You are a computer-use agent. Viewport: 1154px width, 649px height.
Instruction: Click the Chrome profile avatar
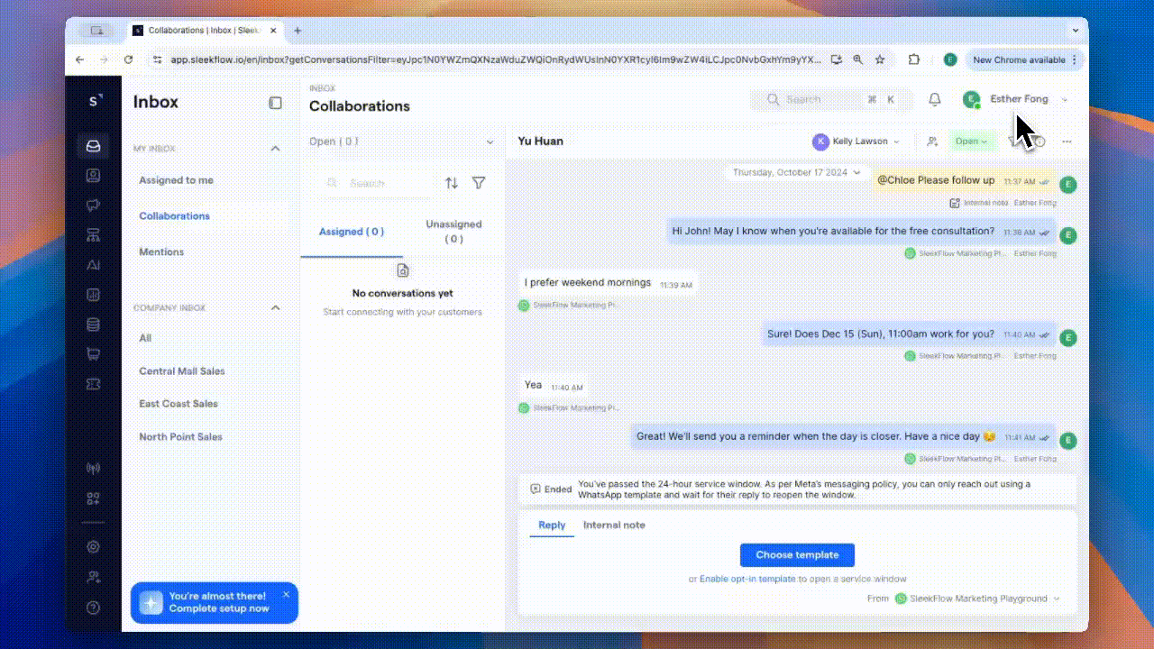950,59
